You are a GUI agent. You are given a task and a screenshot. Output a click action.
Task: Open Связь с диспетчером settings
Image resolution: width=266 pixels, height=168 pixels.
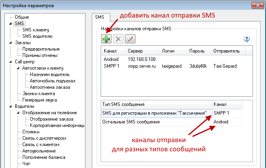[44, 138]
